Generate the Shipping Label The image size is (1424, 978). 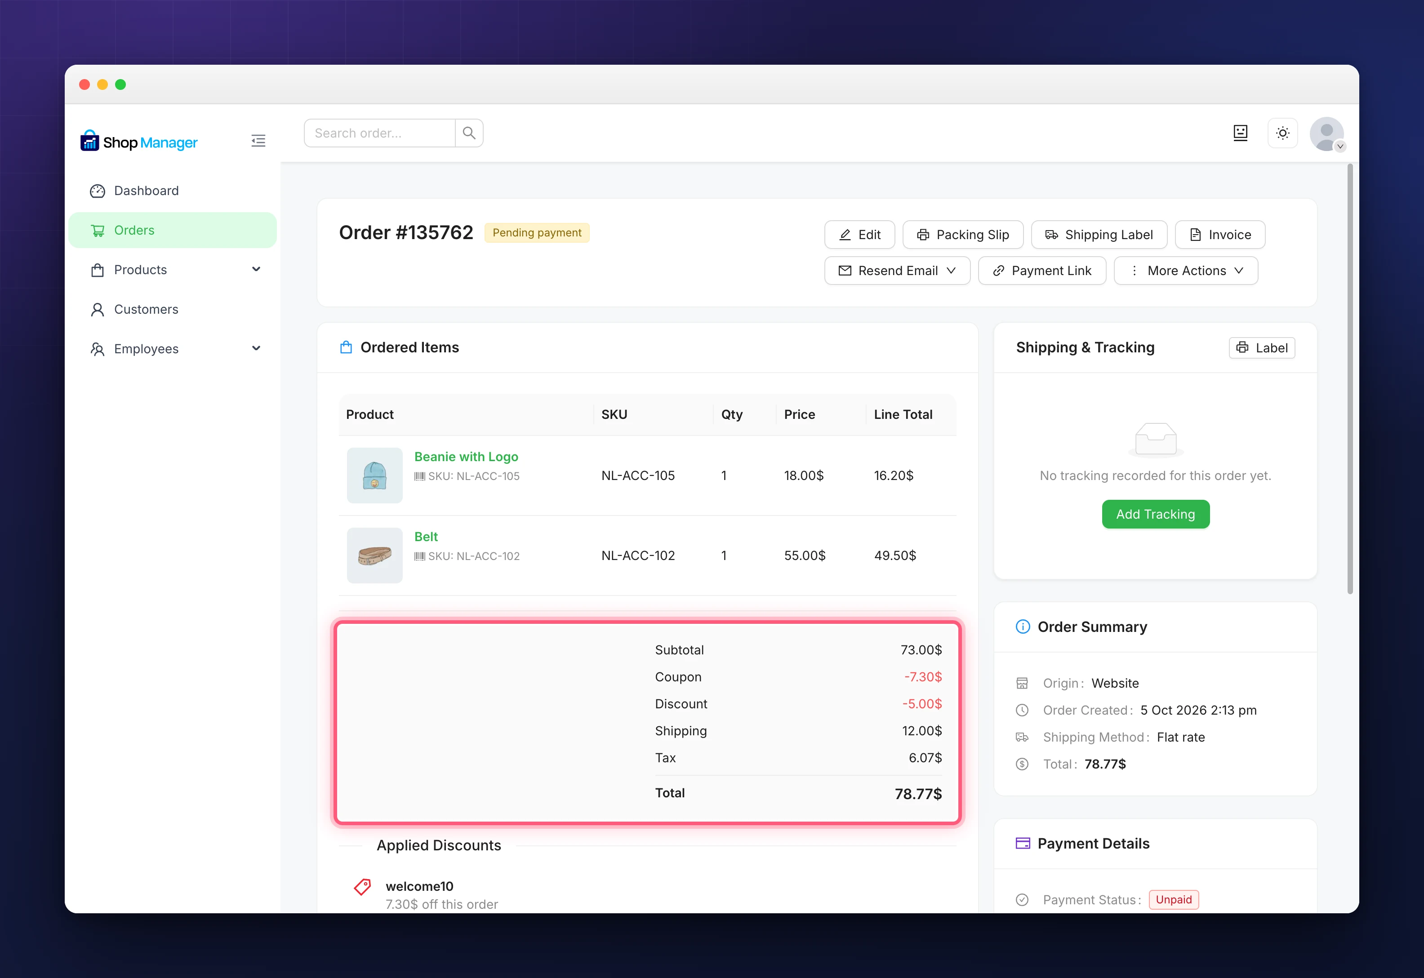(x=1099, y=235)
